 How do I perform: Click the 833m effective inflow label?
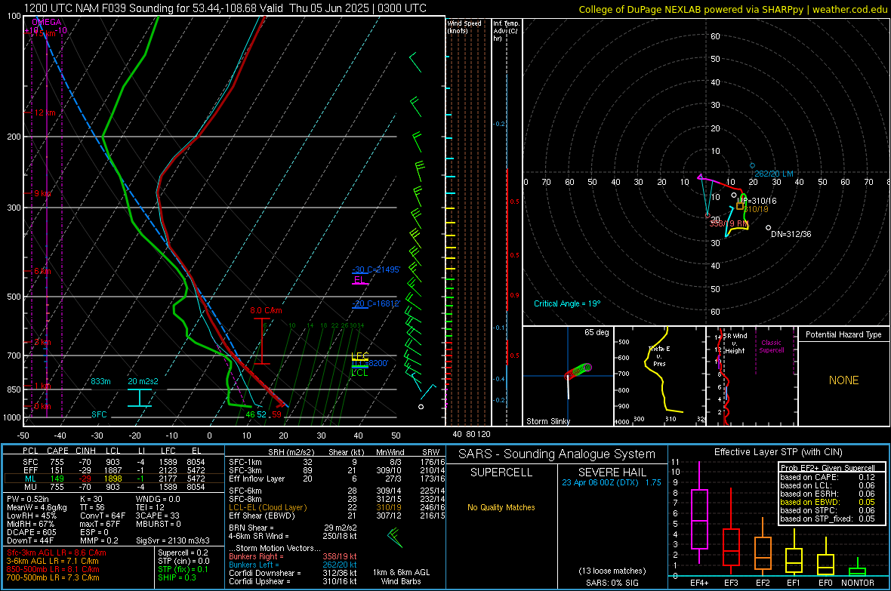(x=100, y=381)
